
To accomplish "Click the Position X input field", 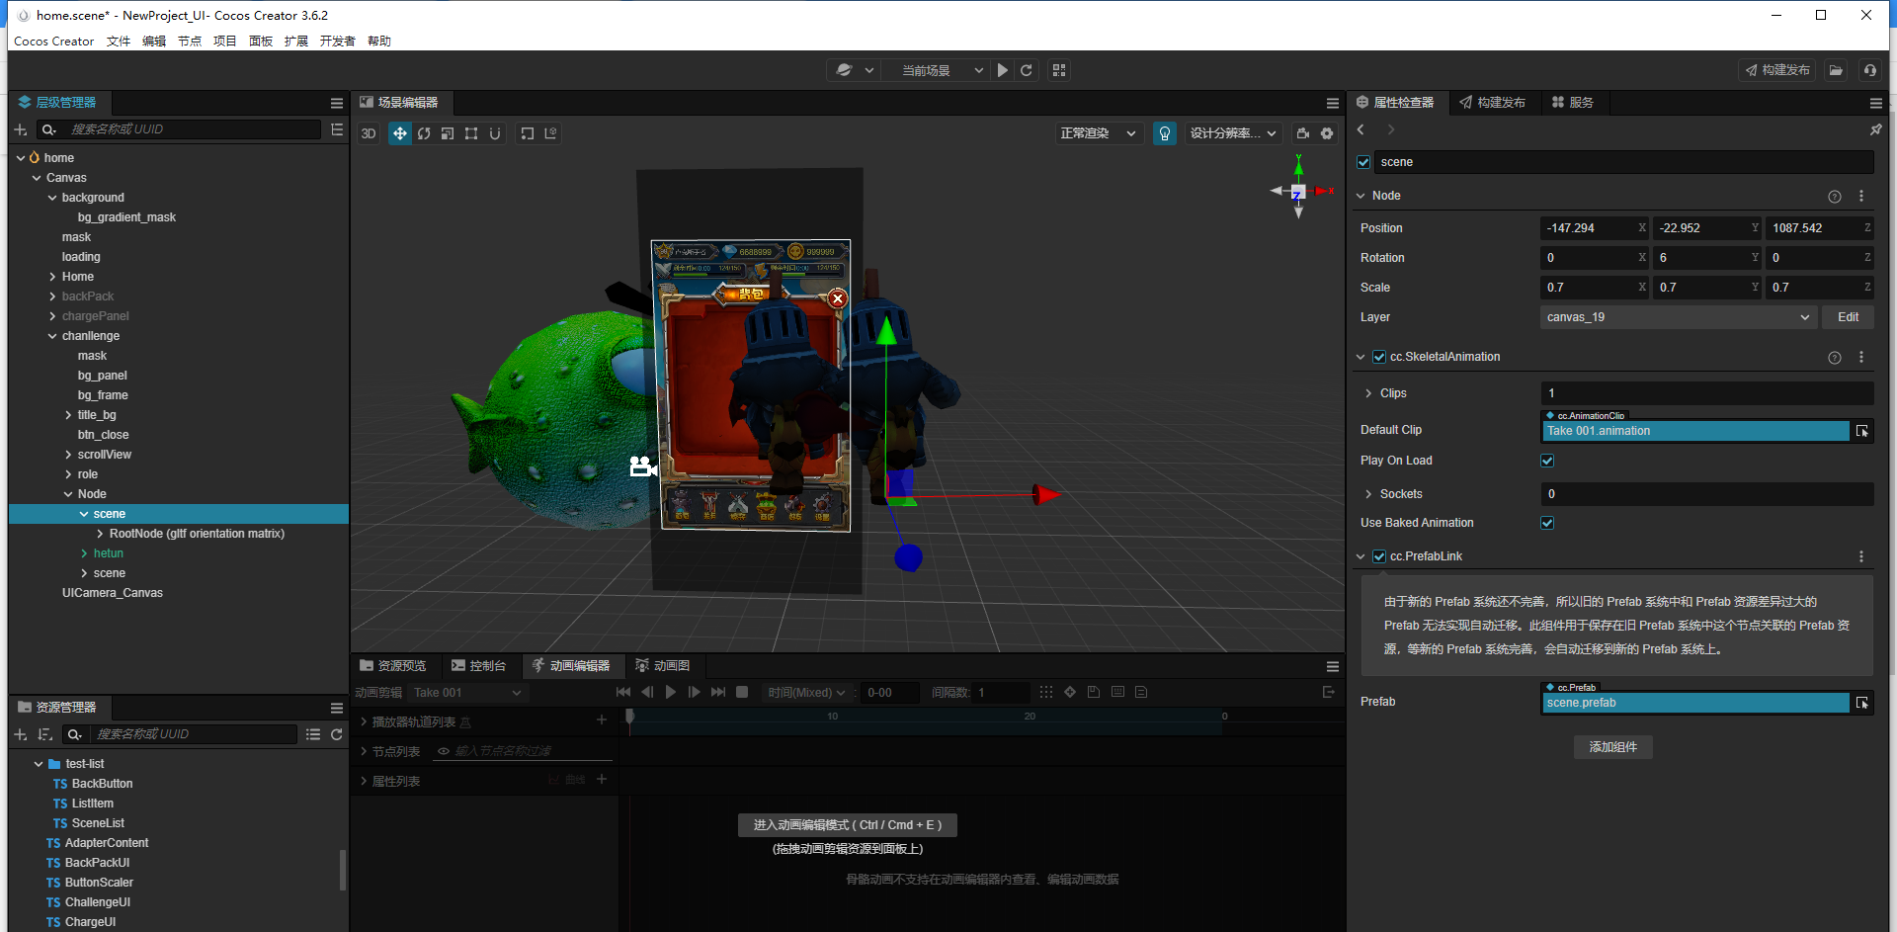I will (x=1588, y=228).
